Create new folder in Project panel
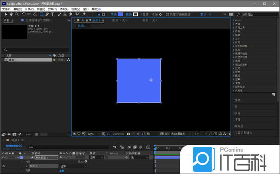The height and width of the screenshot is (174, 280). (x=9, y=134)
